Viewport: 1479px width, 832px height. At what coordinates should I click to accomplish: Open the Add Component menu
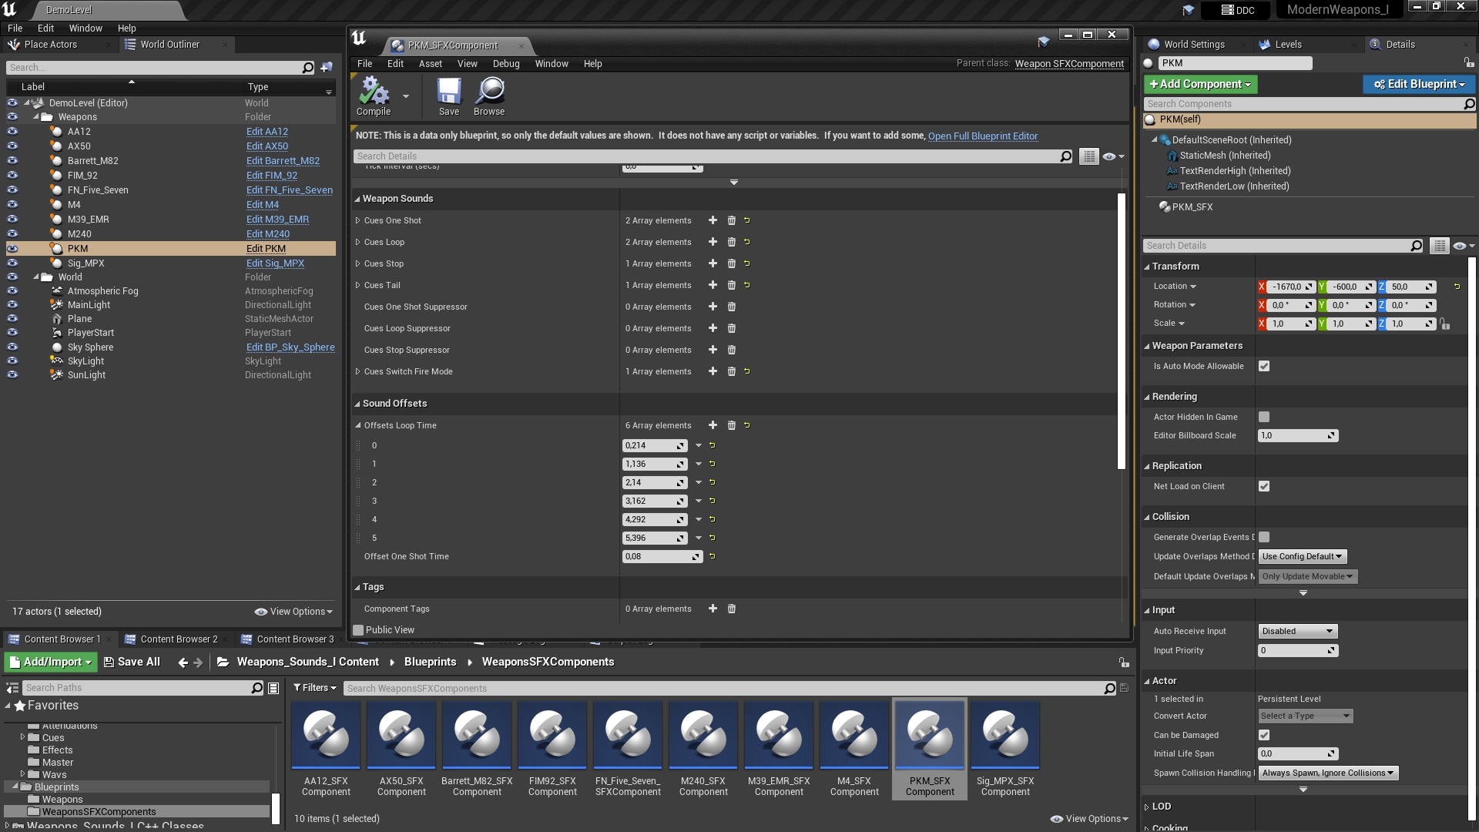[1199, 84]
